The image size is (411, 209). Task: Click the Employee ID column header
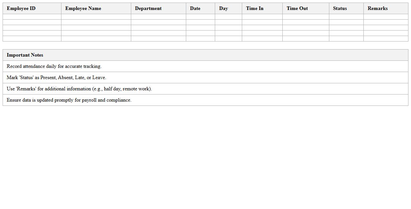21,8
